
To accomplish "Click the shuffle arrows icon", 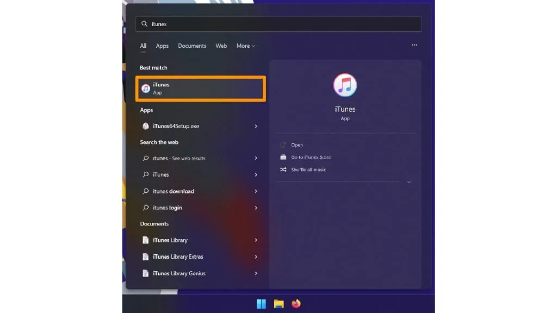I will [283, 170].
